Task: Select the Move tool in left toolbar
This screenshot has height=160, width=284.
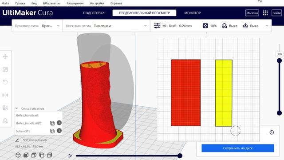Action: click(5, 56)
